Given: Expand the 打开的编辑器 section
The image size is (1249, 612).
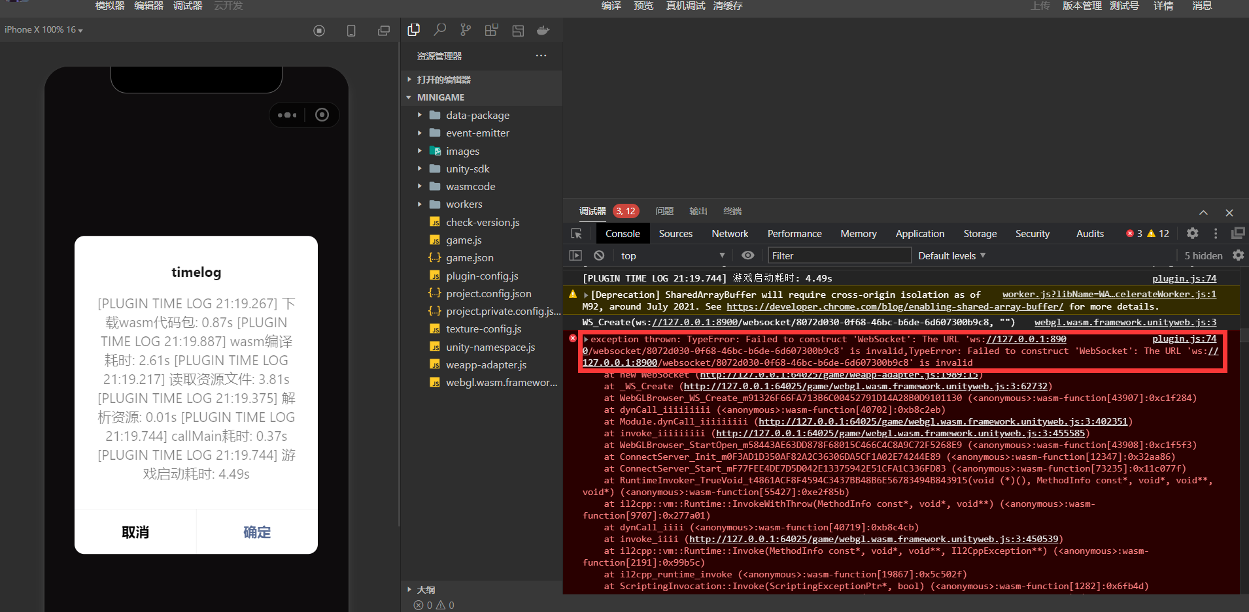Looking at the screenshot, I should [x=409, y=80].
